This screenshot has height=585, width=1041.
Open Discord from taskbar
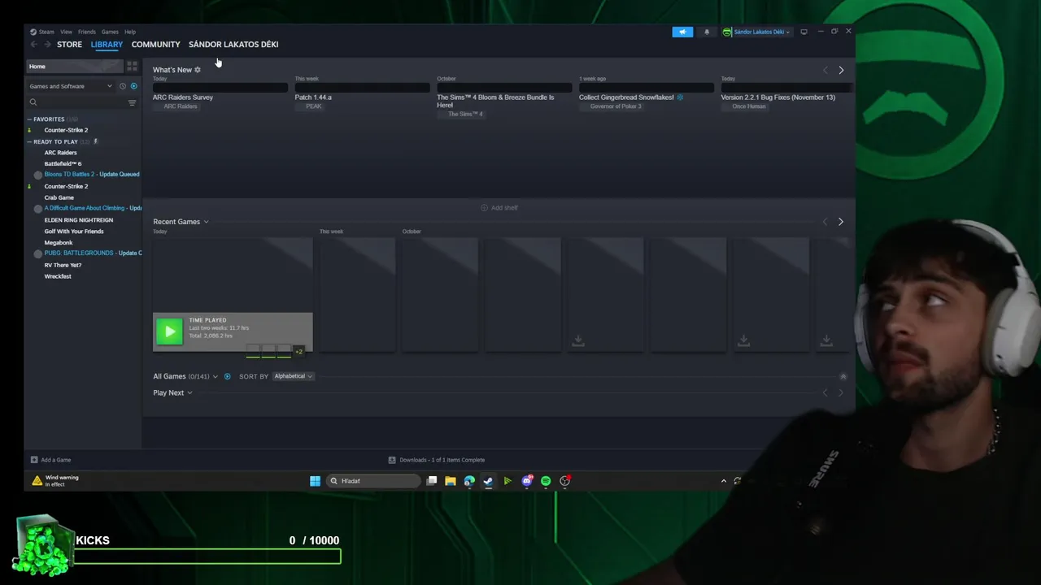(527, 481)
